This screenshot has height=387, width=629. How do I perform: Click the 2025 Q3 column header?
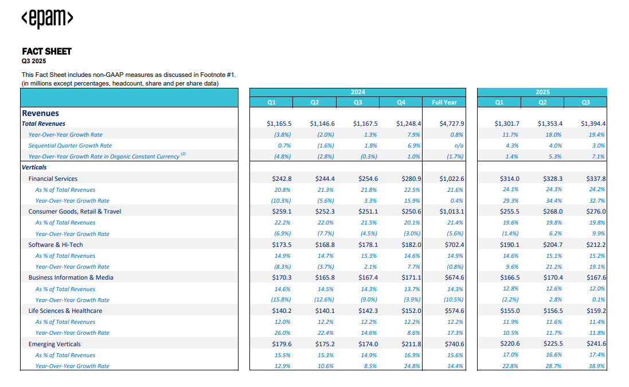tap(585, 102)
